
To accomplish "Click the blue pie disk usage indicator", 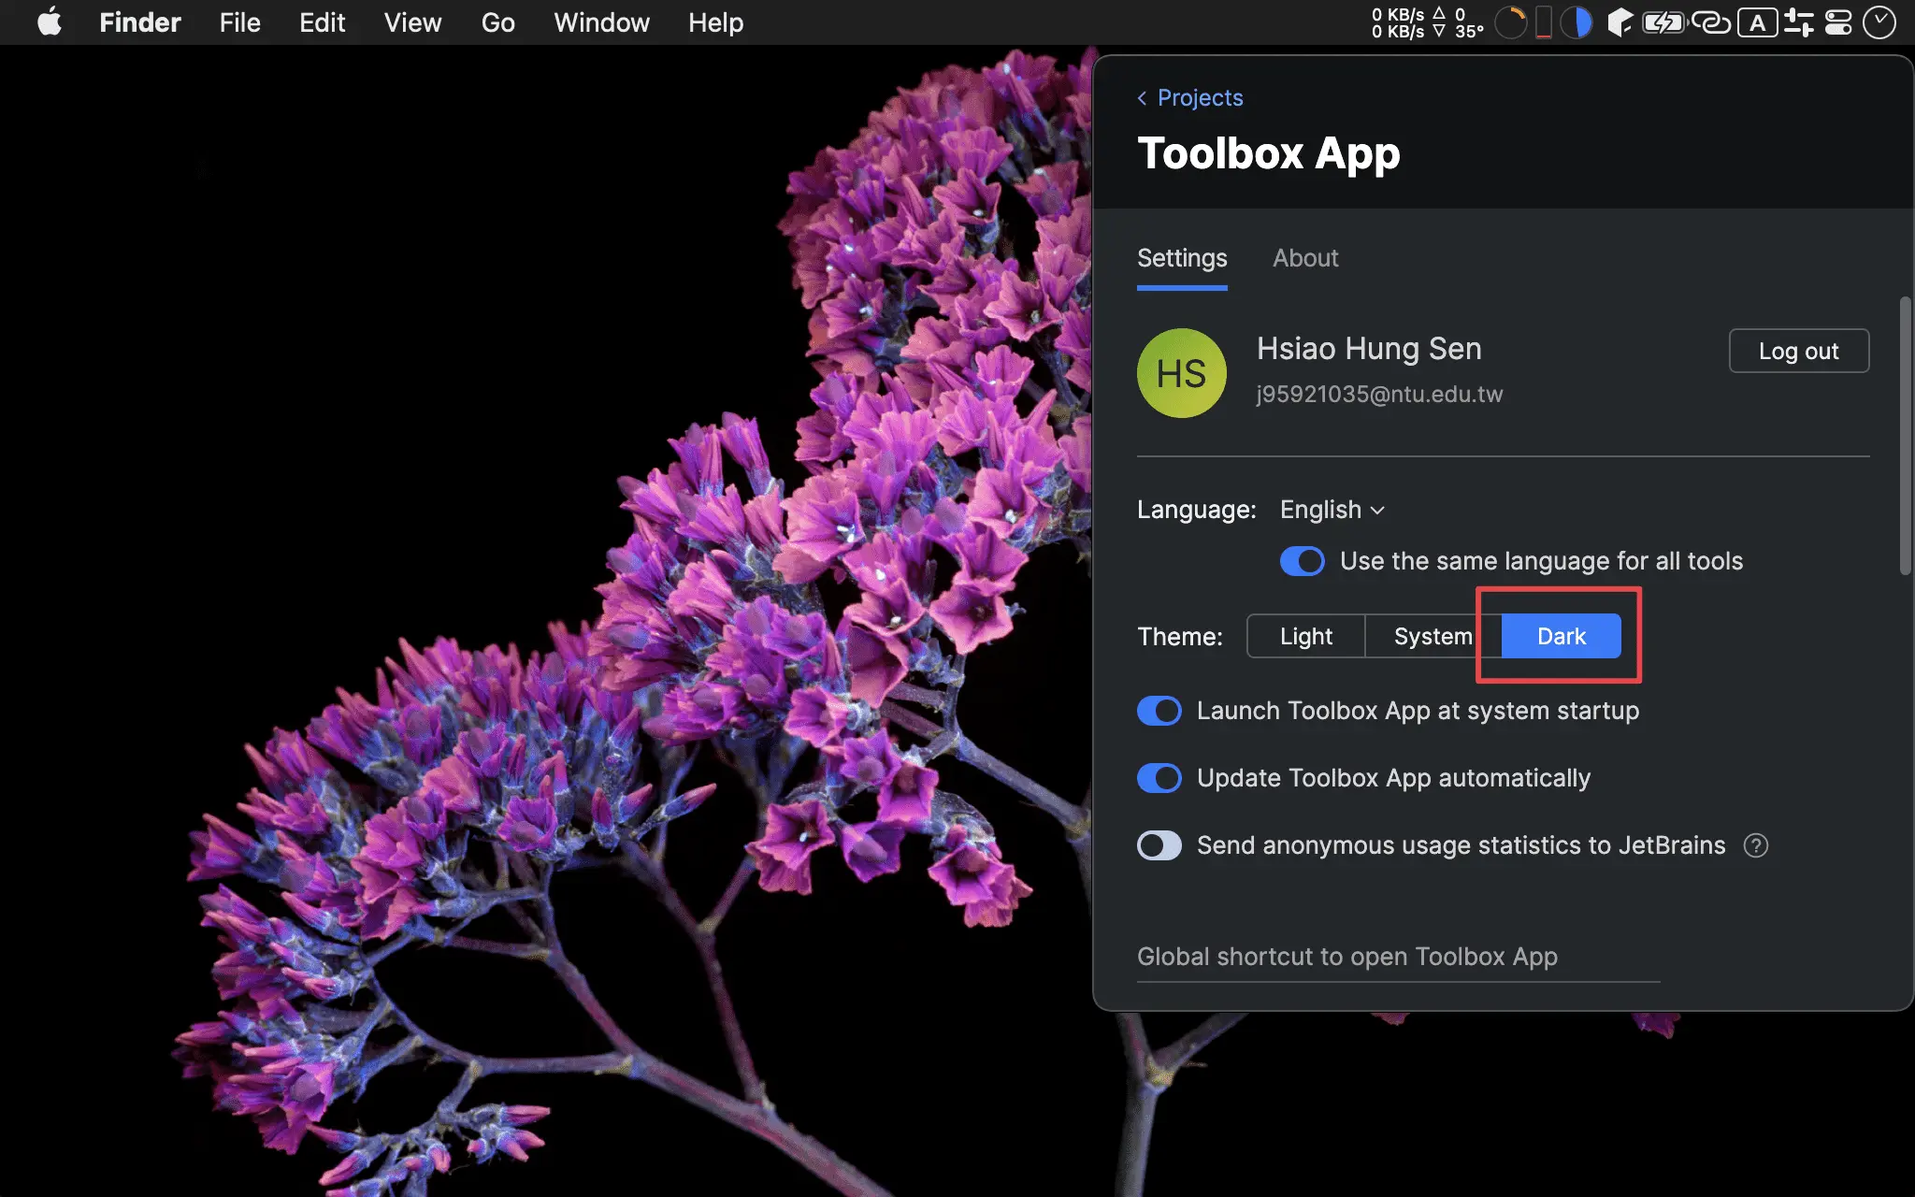I will 1577,22.
